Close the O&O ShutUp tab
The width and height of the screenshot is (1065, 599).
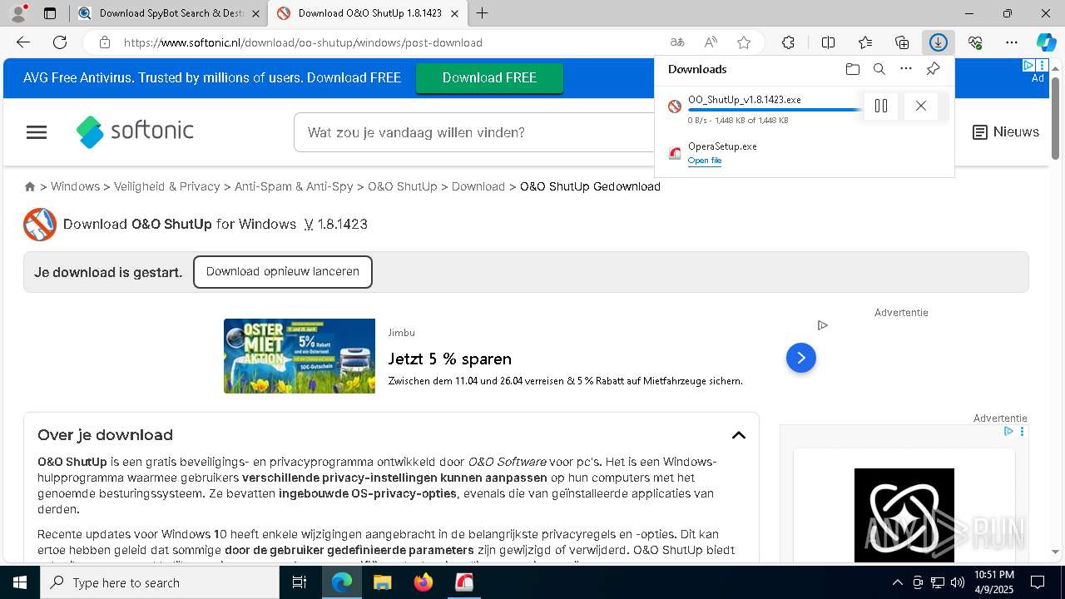coord(454,13)
